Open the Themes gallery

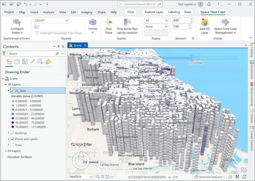click(x=92, y=25)
